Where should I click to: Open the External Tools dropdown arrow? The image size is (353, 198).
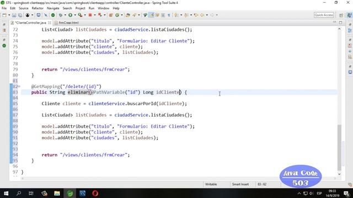85,15
